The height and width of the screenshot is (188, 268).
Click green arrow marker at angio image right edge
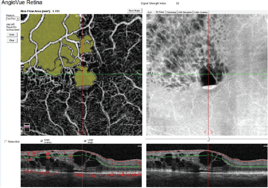pos(140,74)
